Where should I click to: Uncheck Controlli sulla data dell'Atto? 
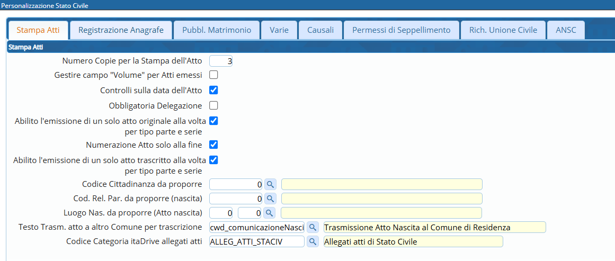pos(214,90)
